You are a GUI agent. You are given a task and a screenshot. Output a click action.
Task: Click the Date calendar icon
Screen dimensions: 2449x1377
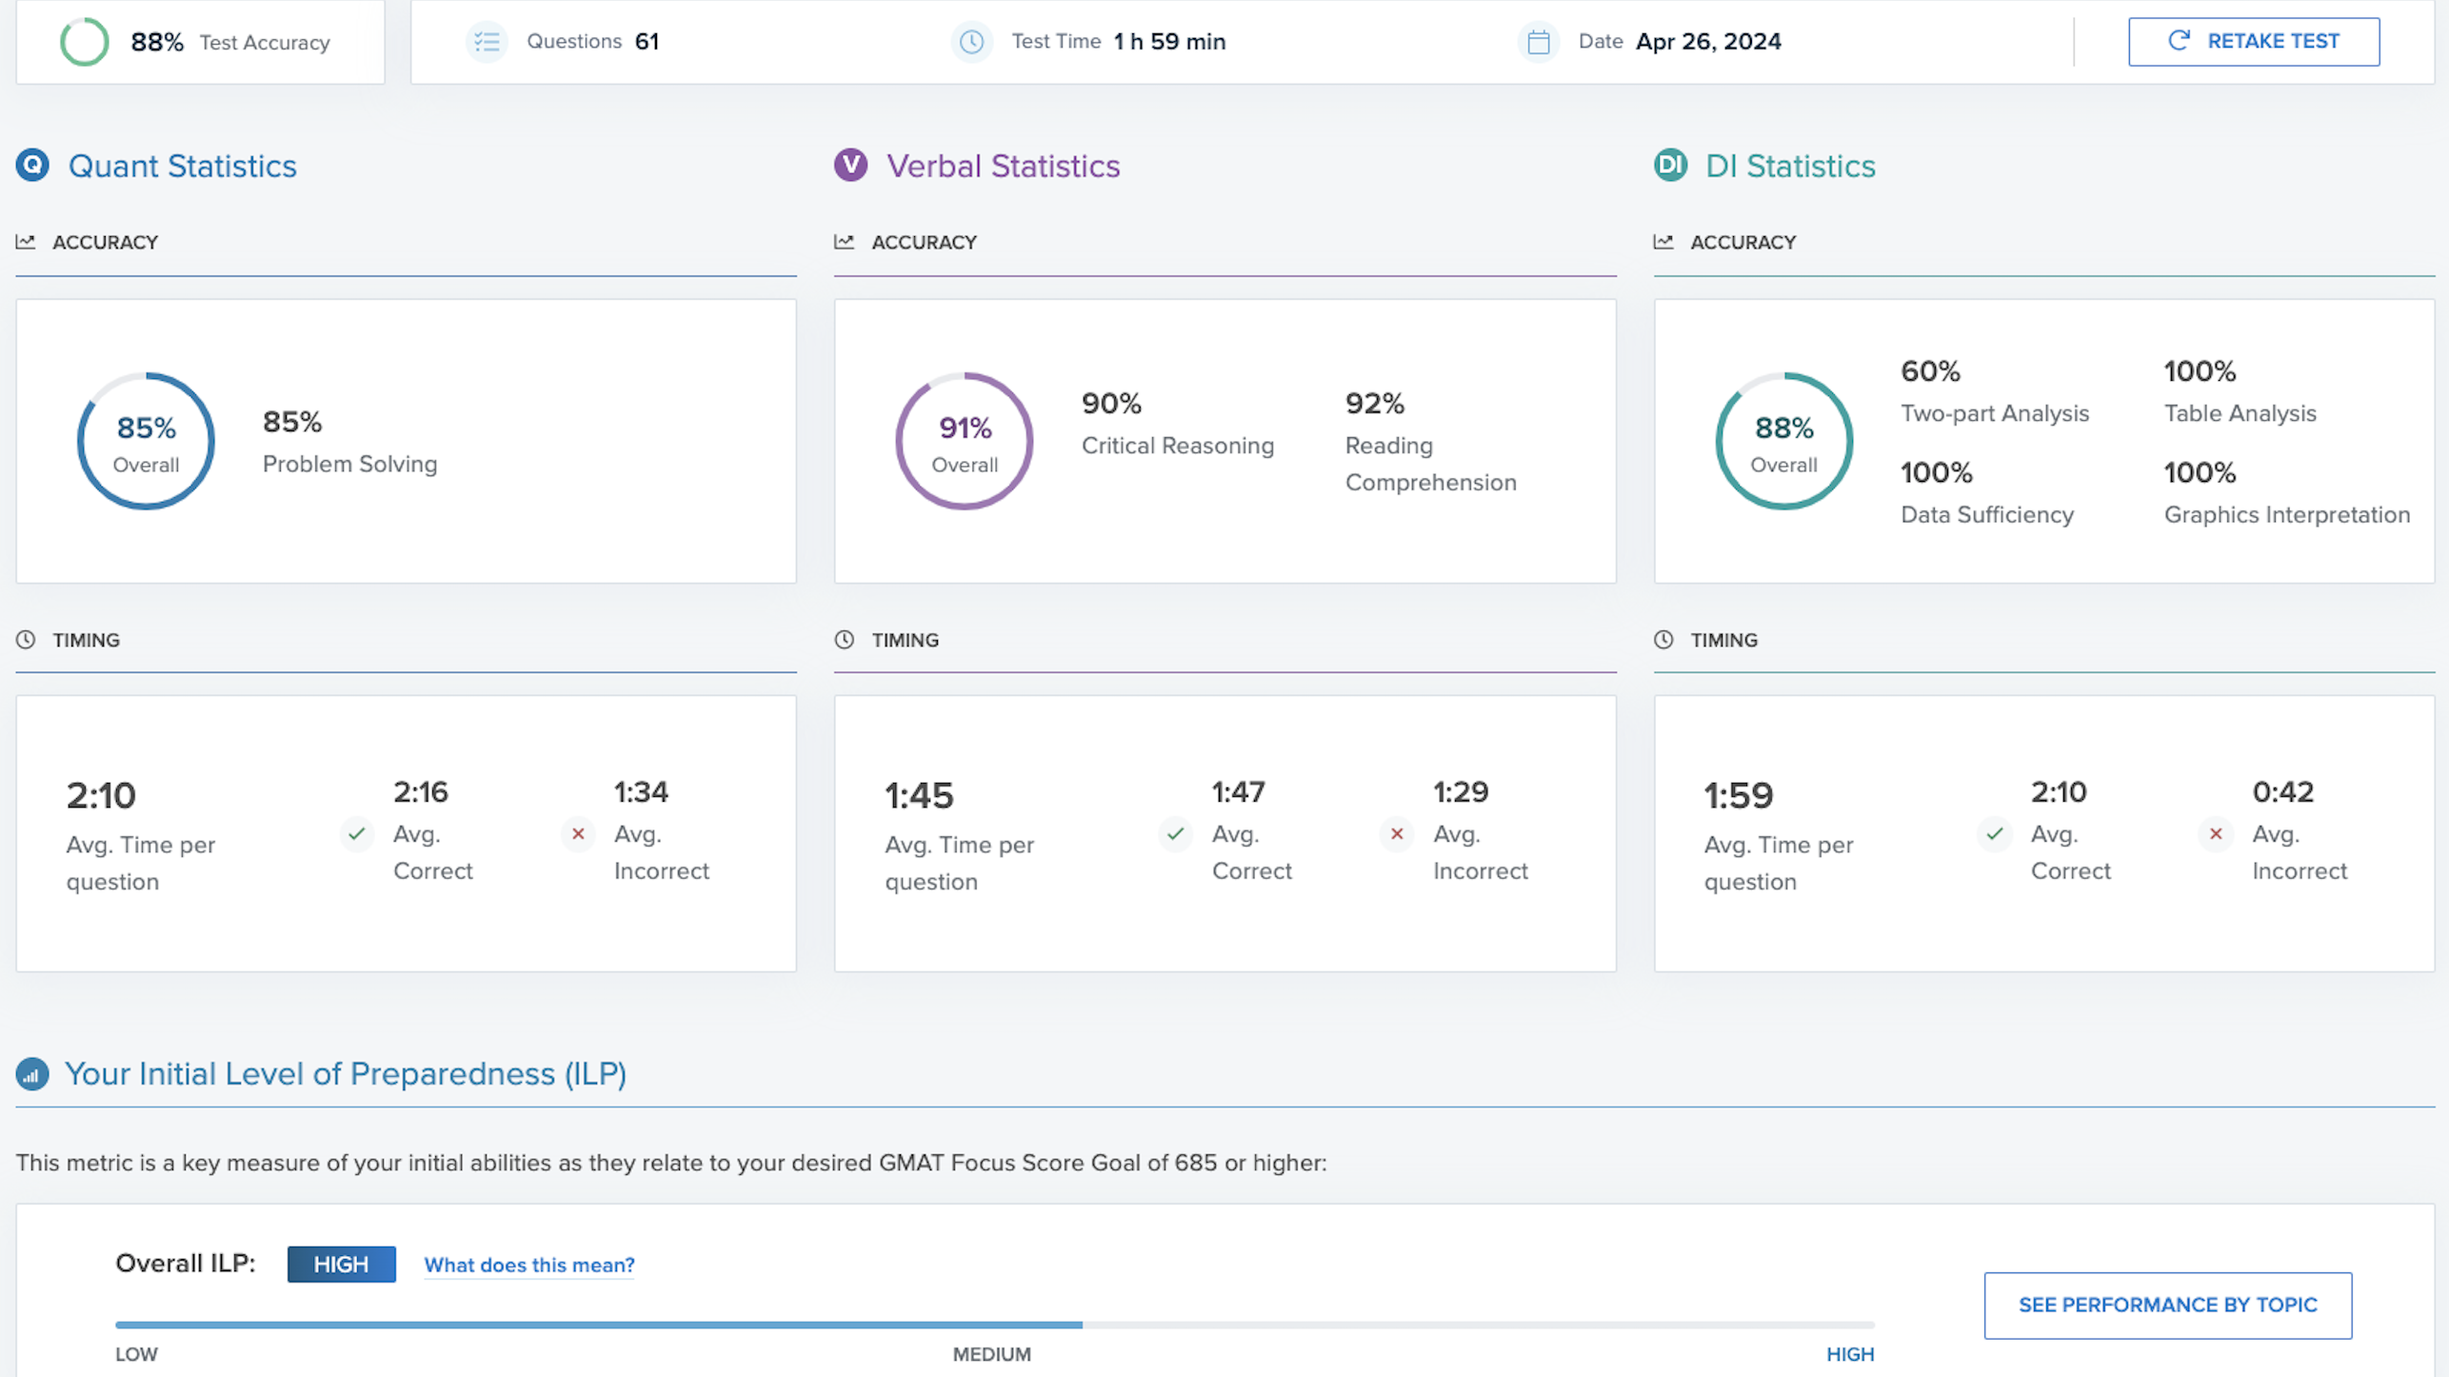point(1539,42)
